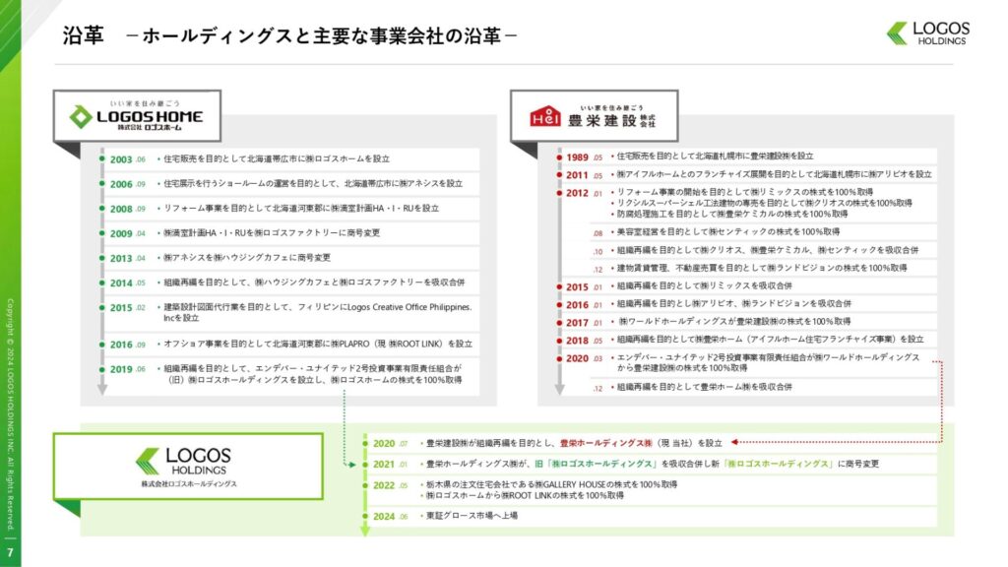Select the 2014 row ハウジングカフェとロゴスファクトリーを吸収合併
Image resolution: width=1008 pixels, height=567 pixels.
(314, 283)
